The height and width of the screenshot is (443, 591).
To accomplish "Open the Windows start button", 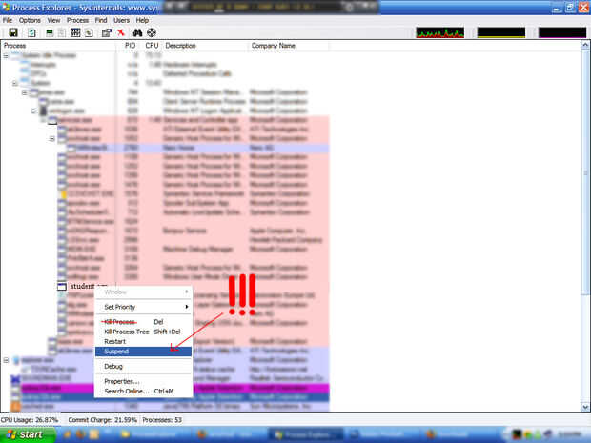I will pyautogui.click(x=28, y=434).
